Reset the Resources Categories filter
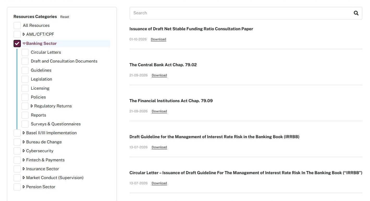Image resolution: width=370 pixels, height=201 pixels. [65, 17]
